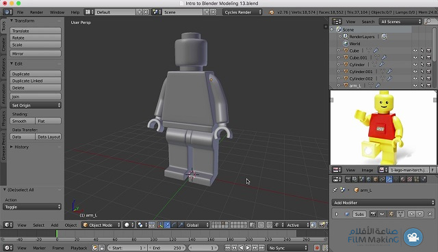438x252 pixels.
Task: Click the timeline at frame 100
Action: (x=153, y=234)
